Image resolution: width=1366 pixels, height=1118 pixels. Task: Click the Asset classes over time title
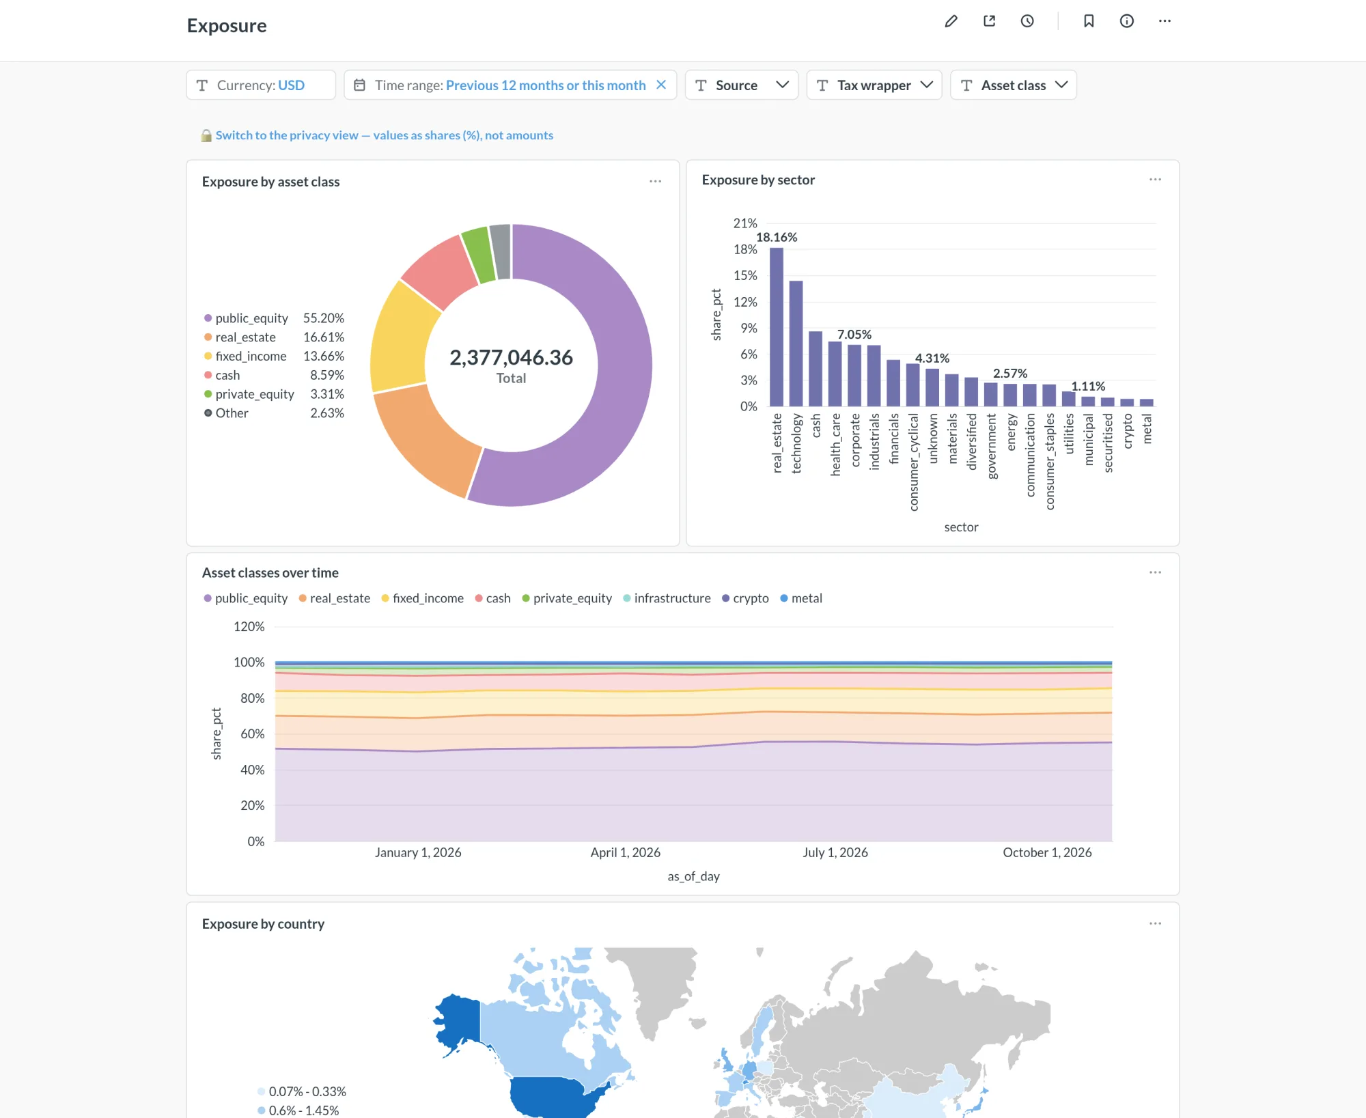point(270,573)
